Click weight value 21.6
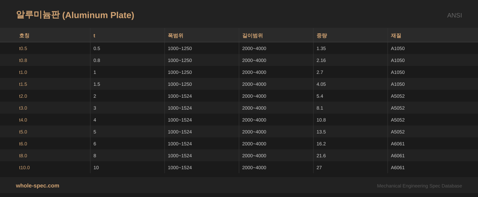478x197 pixels. point(321,156)
